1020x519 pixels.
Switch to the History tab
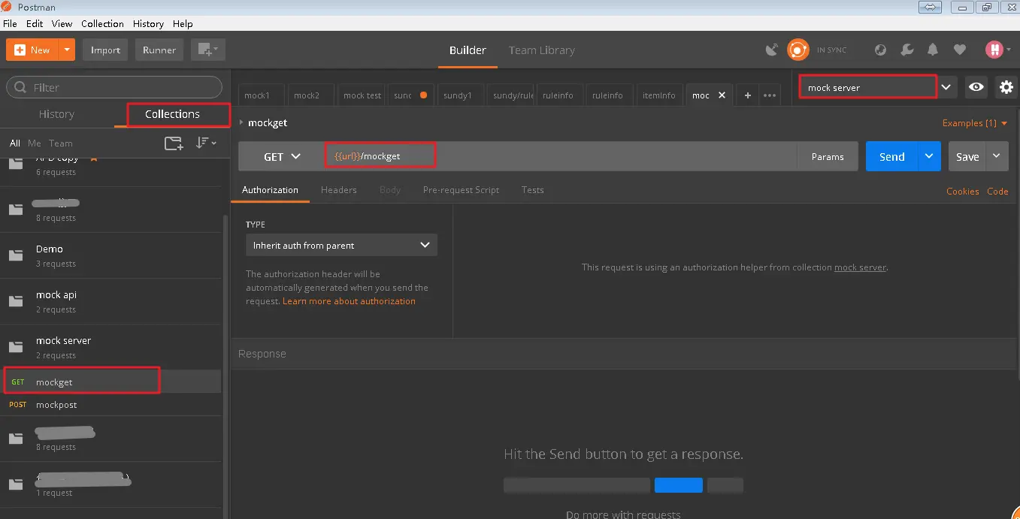56,114
